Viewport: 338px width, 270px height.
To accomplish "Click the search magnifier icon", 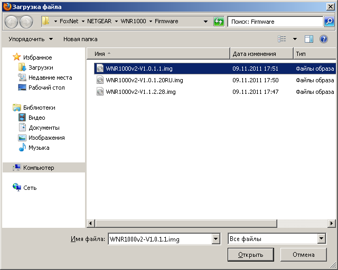I will click(329, 22).
